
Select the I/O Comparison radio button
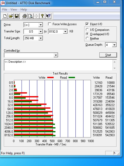tap(87, 30)
